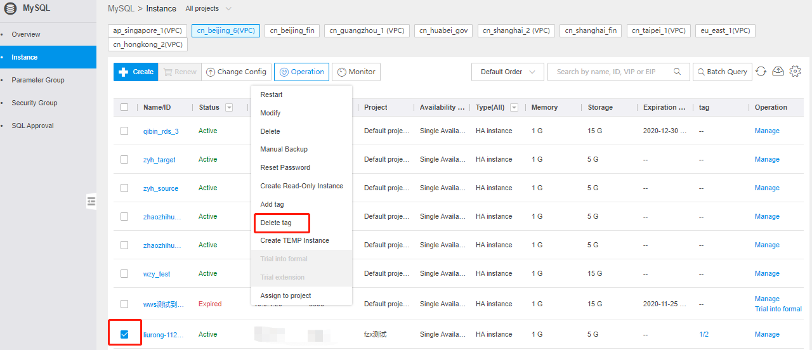The height and width of the screenshot is (350, 812).
Task: Click the Change Config button
Action: tap(236, 72)
